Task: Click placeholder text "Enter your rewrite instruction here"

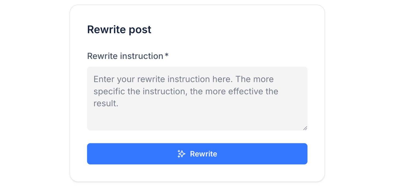Action: point(163,79)
